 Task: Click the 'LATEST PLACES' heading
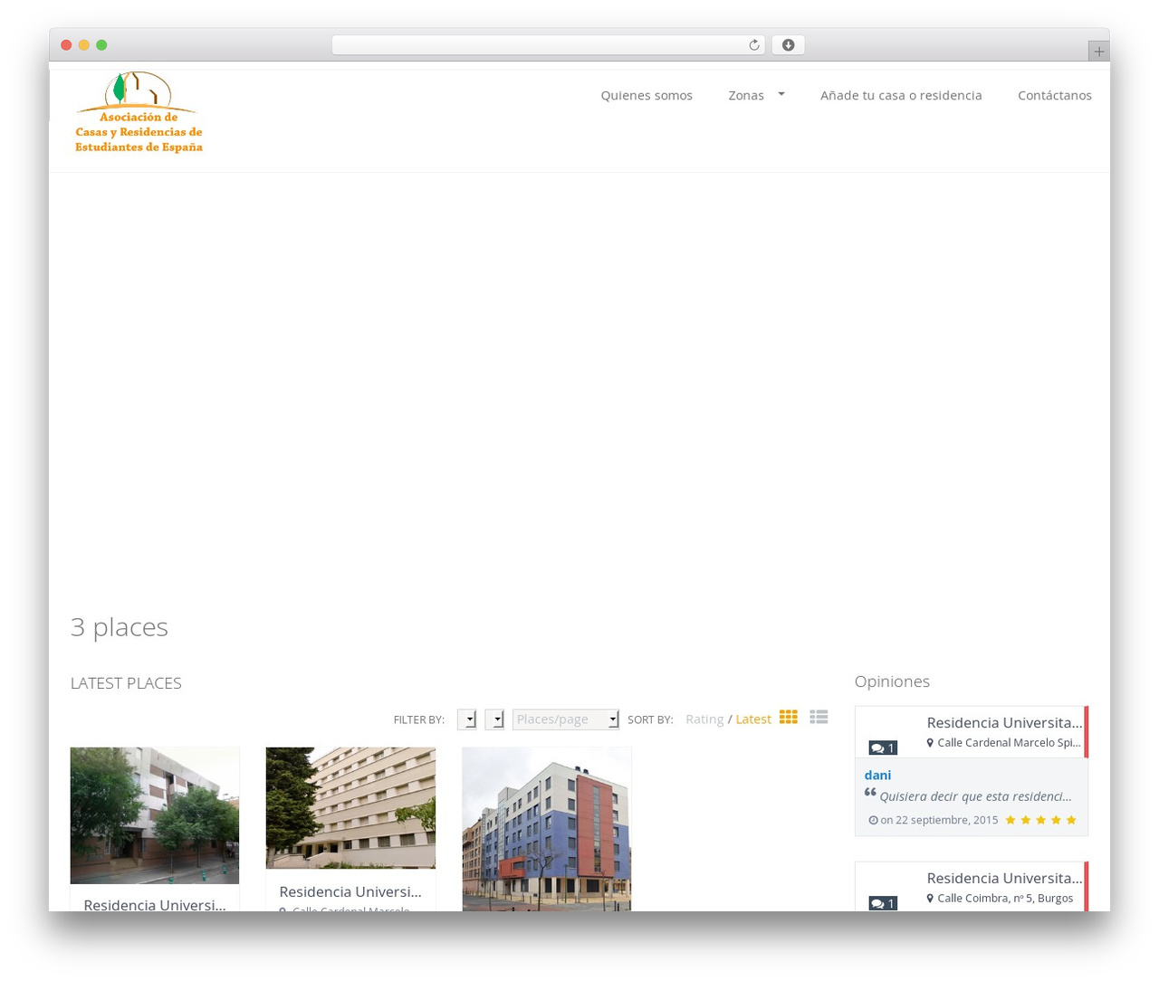(x=126, y=683)
